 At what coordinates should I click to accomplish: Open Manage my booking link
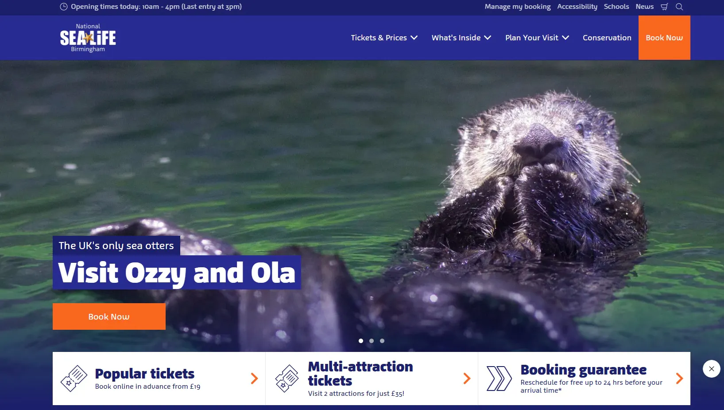tap(518, 7)
